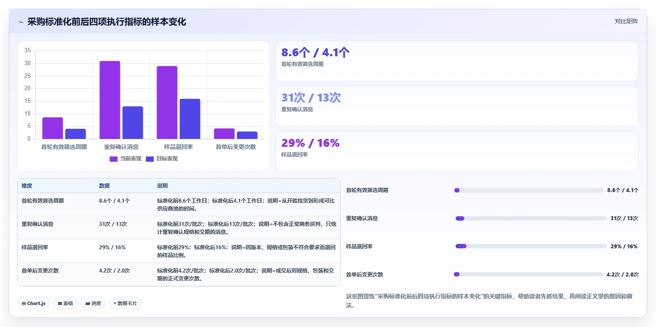Click the 表格 tag chip
The width and height of the screenshot is (656, 327).
[x=65, y=303]
